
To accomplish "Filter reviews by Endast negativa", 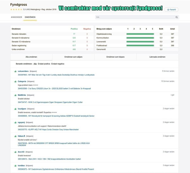I will 58,64.
